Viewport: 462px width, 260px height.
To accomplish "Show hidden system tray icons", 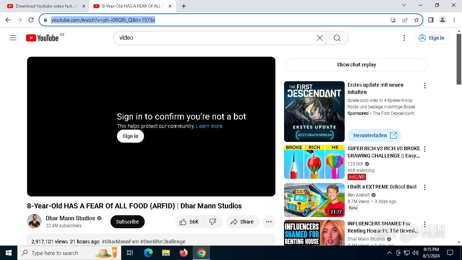I will click(x=389, y=253).
